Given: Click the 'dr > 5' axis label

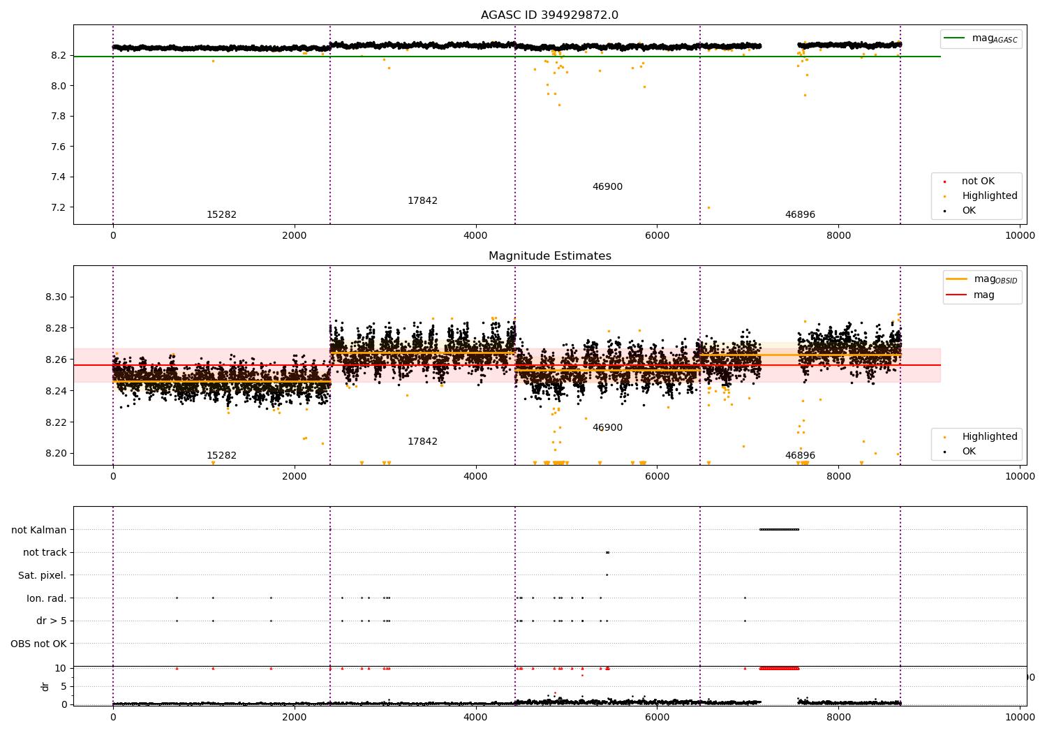Looking at the screenshot, I should pyautogui.click(x=52, y=621).
